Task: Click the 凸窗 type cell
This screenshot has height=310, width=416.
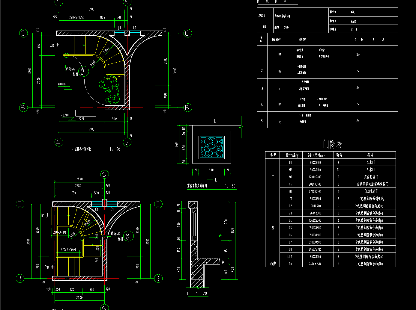Action: (273, 264)
